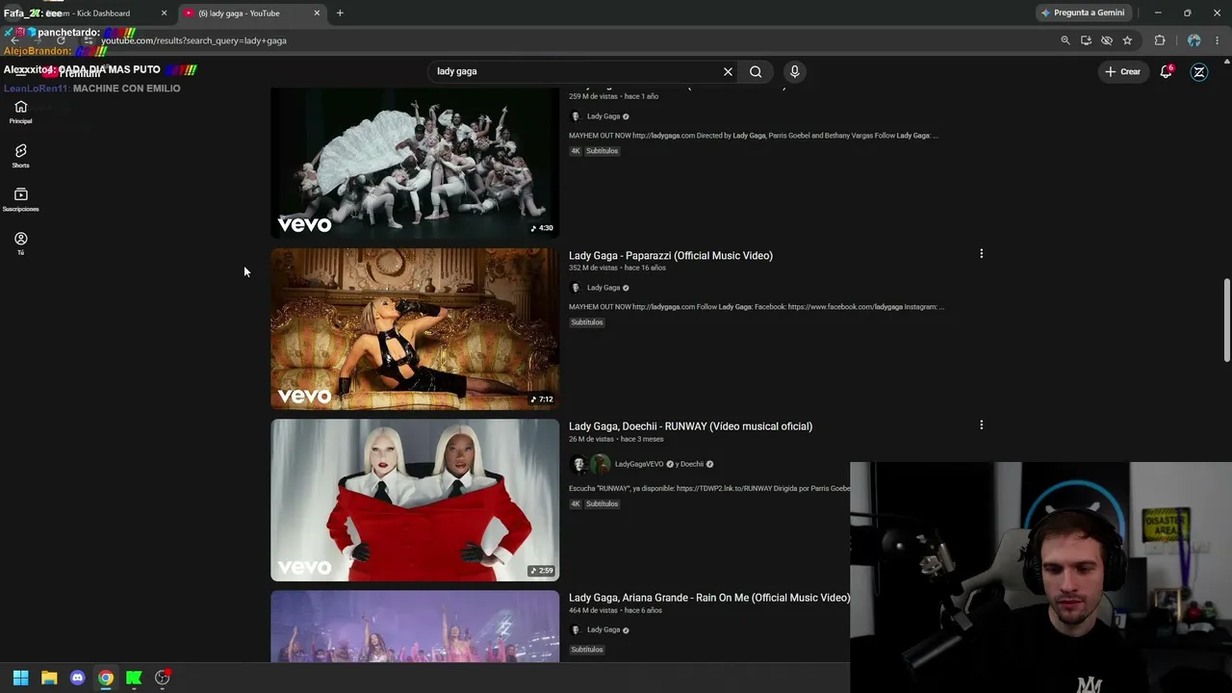Open more options for Paparazzi video

pos(981,254)
